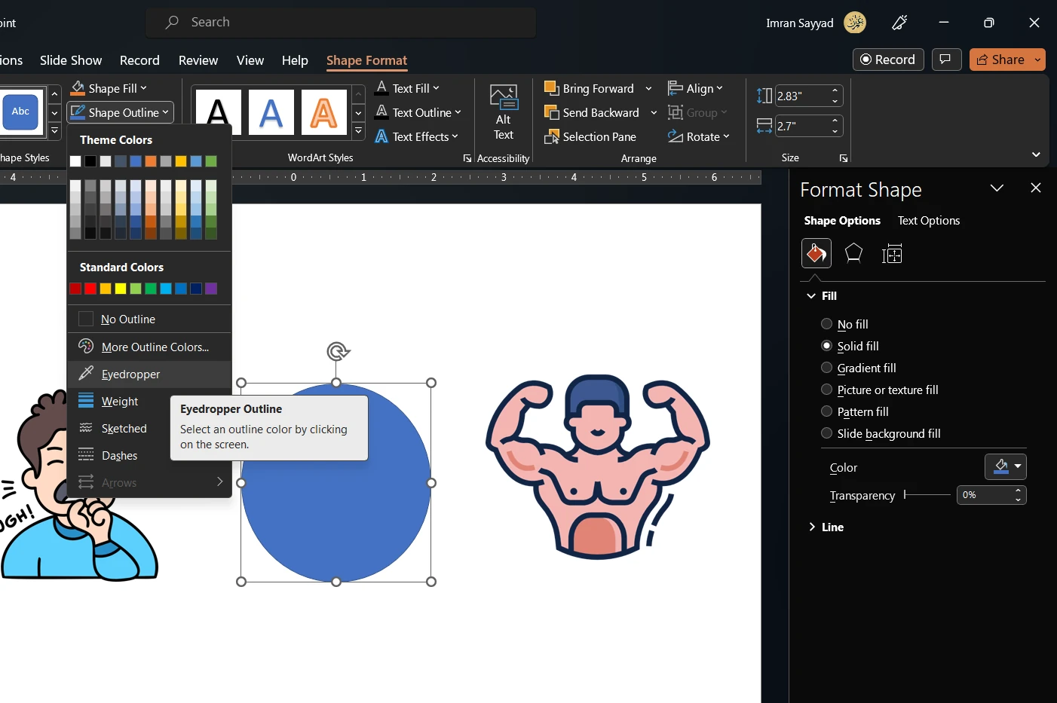Viewport: 1057px width, 703px height.
Task: Click More Outline Colors
Action: pos(155,347)
